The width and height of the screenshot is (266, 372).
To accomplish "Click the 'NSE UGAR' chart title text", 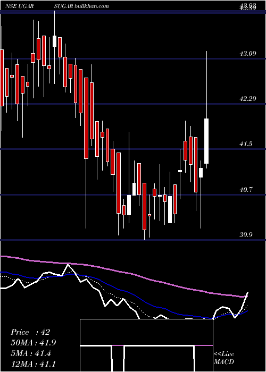I will (19, 6).
